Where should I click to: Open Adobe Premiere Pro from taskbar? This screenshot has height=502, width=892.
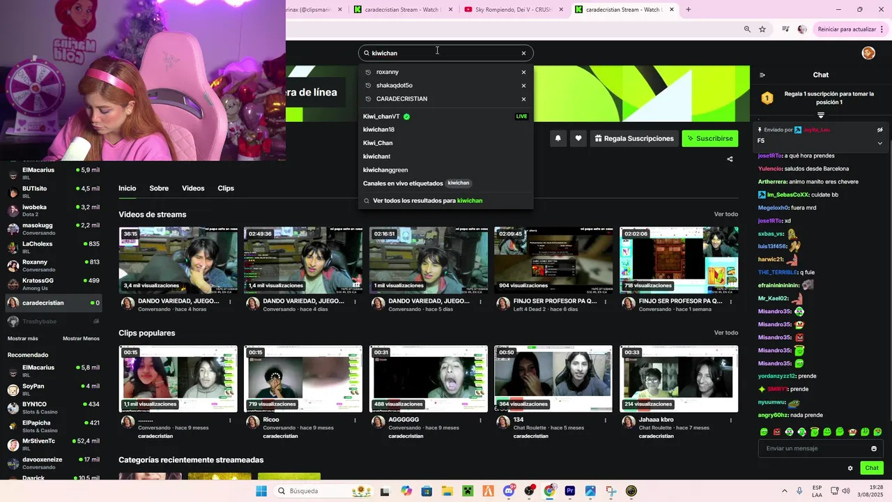pos(570,492)
